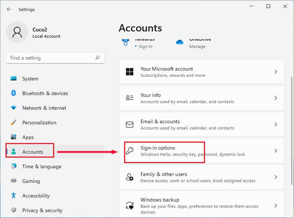This screenshot has height=218, width=294.
Task: Open Your Microsoft account title
Action: coord(167,69)
